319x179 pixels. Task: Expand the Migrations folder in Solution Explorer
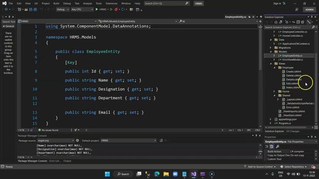271,48
